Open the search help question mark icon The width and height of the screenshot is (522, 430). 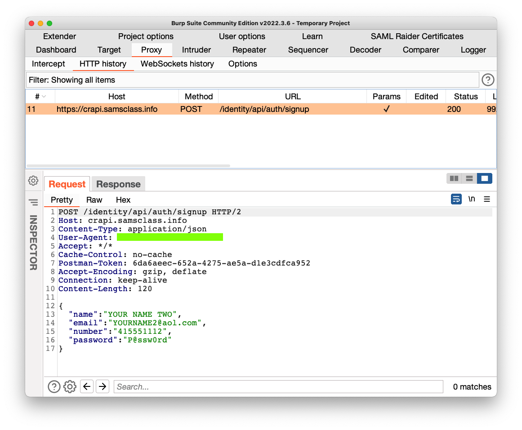(x=54, y=386)
